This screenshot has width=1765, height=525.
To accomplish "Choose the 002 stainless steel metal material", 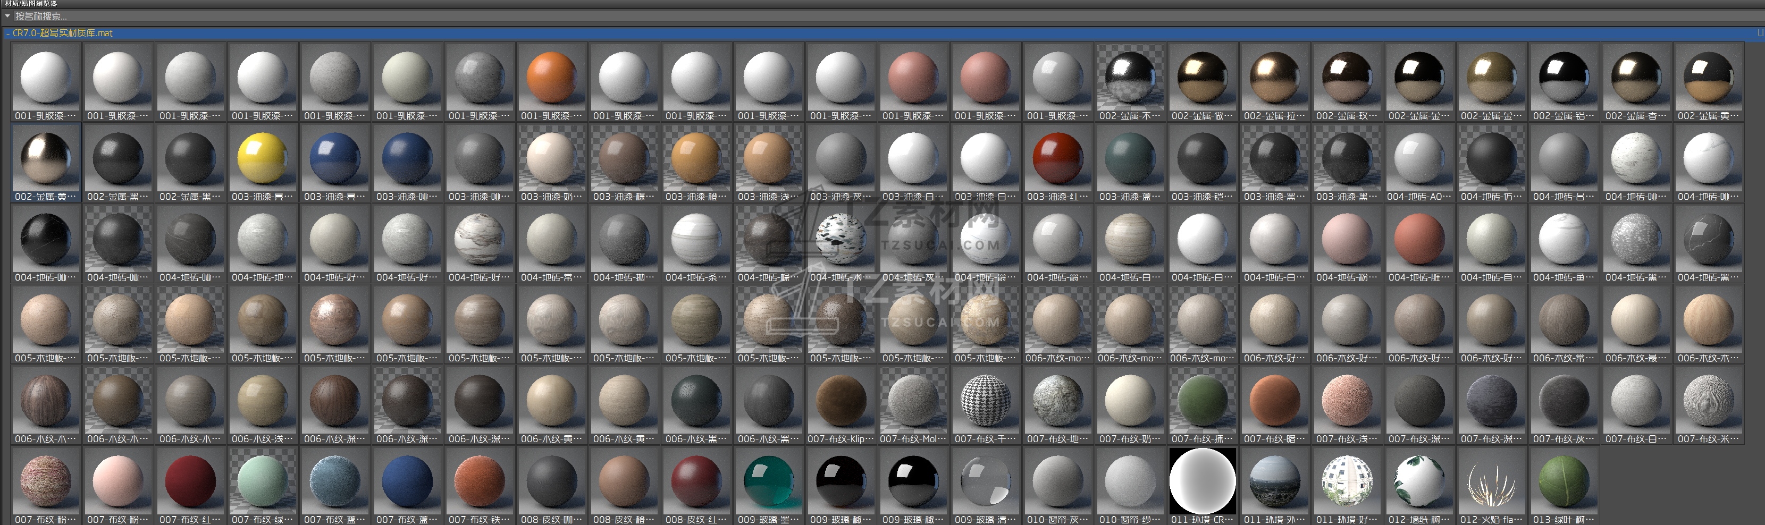I will pos(1129,78).
